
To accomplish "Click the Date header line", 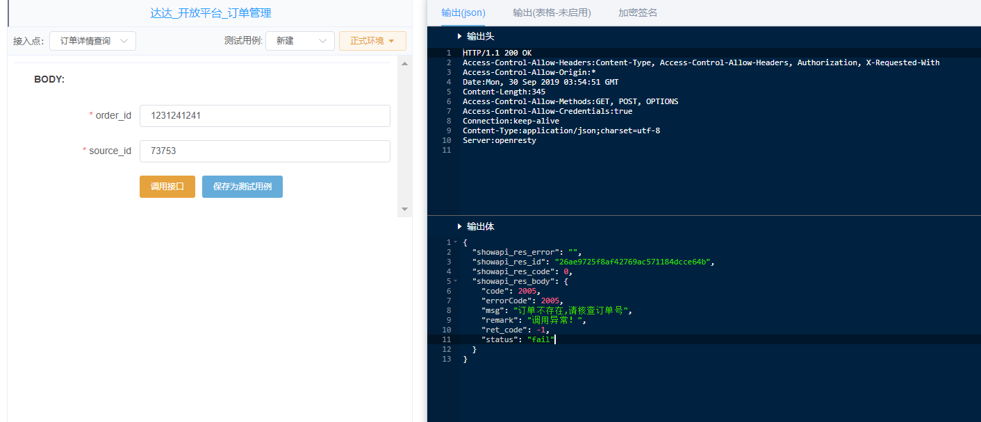I will [x=541, y=82].
